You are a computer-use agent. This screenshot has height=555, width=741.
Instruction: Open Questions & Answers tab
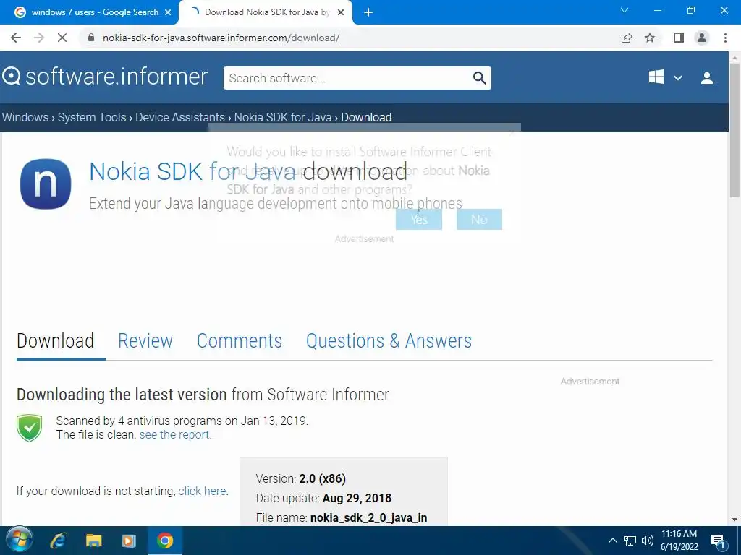point(389,341)
